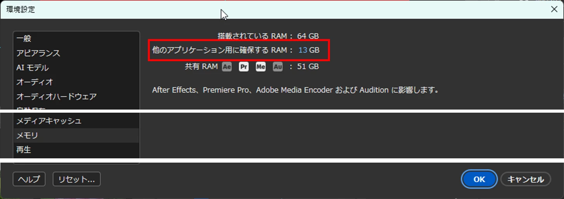The width and height of the screenshot is (564, 199).
Task: Open the アピアランス preferences category
Action: [76, 53]
